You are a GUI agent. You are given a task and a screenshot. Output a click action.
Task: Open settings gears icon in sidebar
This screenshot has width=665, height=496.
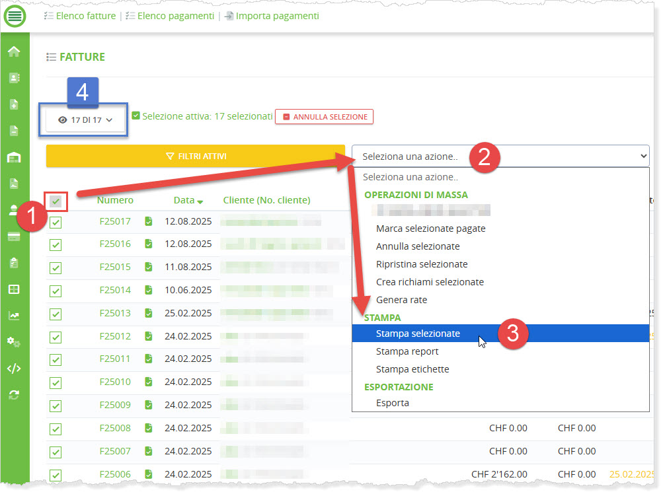coord(14,342)
